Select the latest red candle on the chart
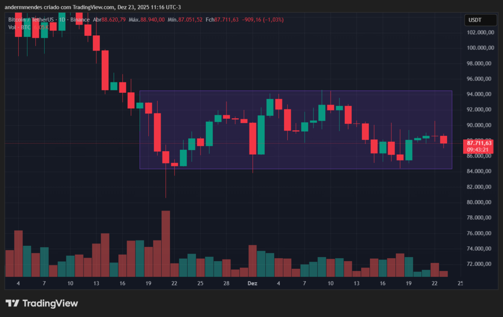This screenshot has width=503, height=317. coord(444,140)
